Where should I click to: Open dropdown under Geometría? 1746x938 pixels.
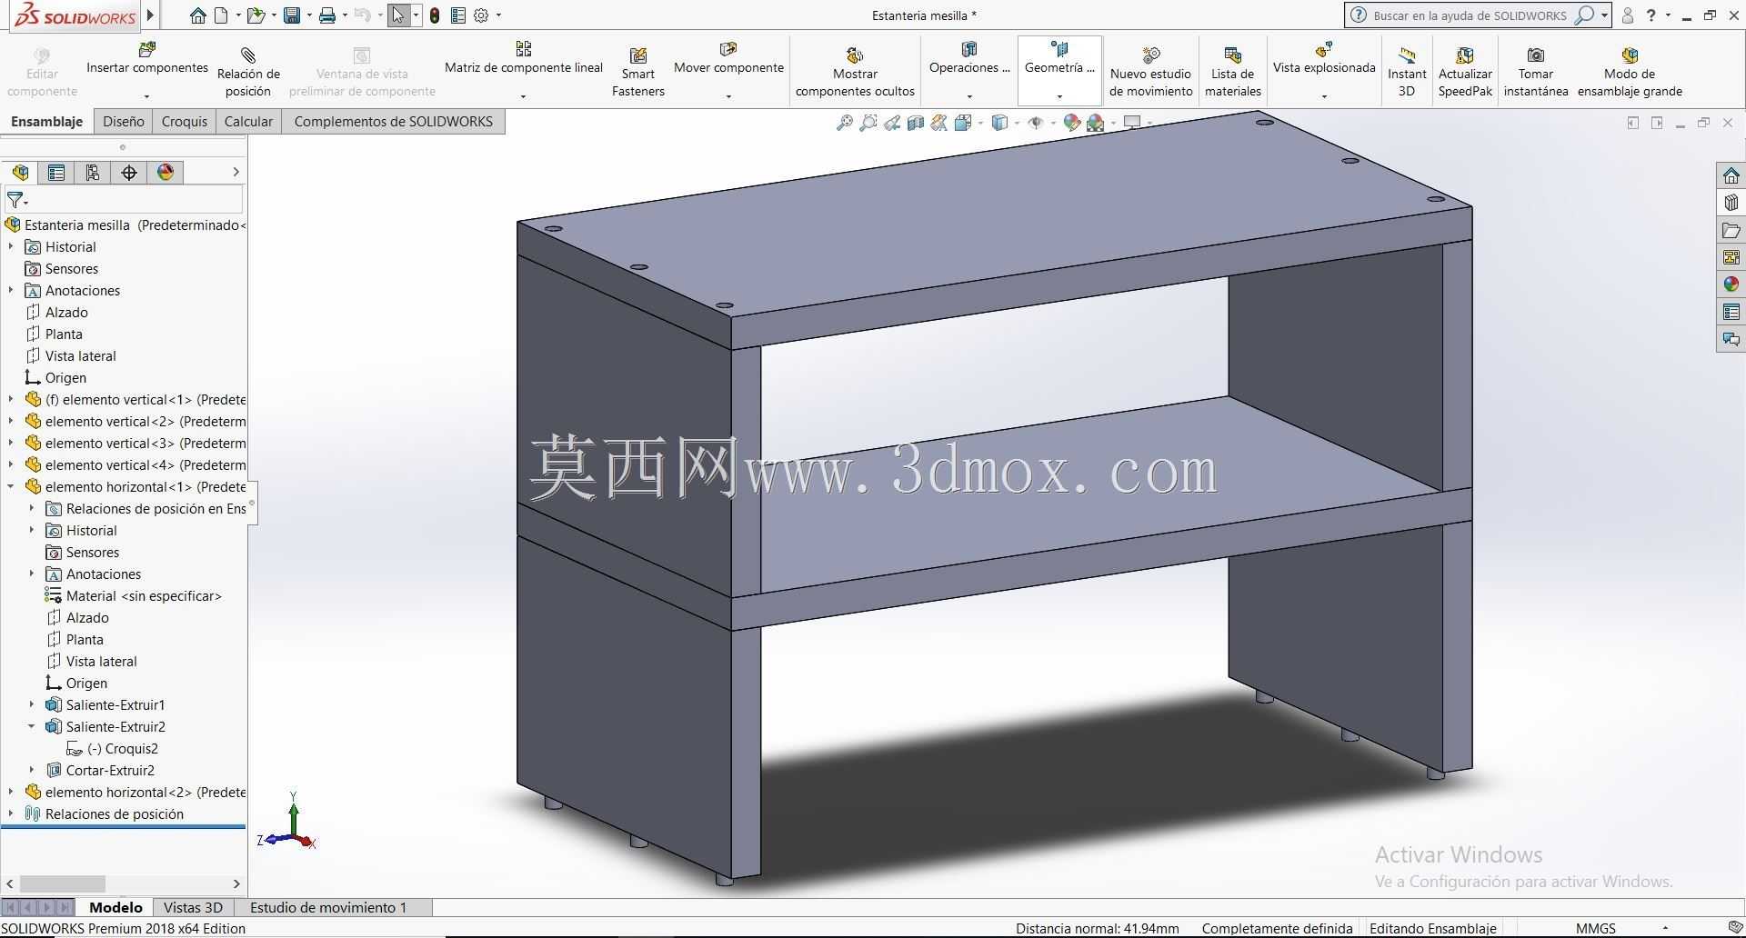1059,96
